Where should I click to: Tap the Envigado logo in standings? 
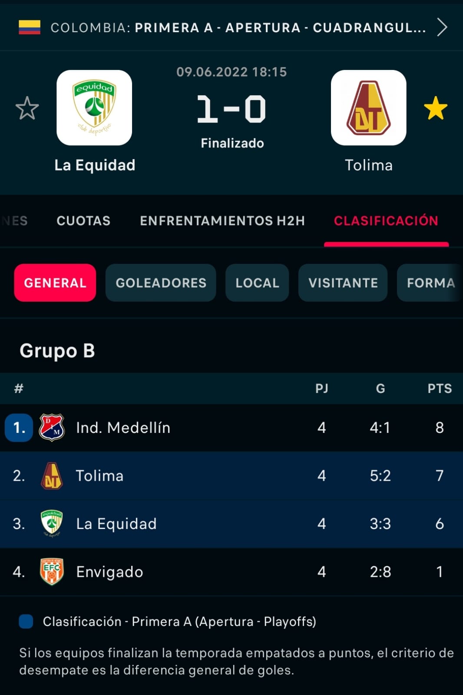click(x=52, y=572)
